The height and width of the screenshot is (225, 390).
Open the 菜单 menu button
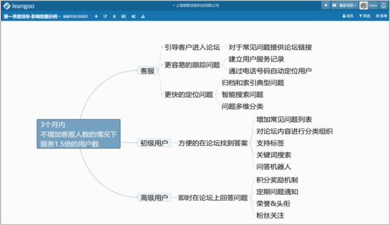tap(382, 16)
